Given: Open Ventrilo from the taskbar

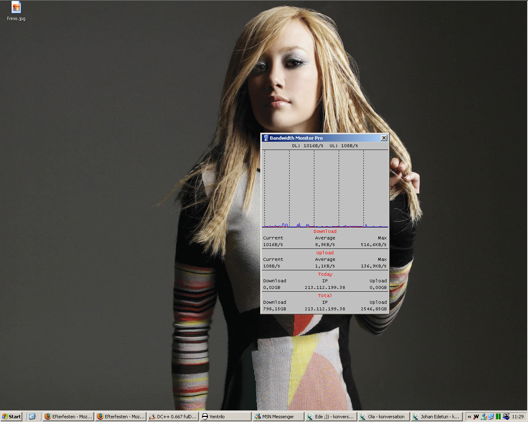Looking at the screenshot, I should tap(226, 417).
